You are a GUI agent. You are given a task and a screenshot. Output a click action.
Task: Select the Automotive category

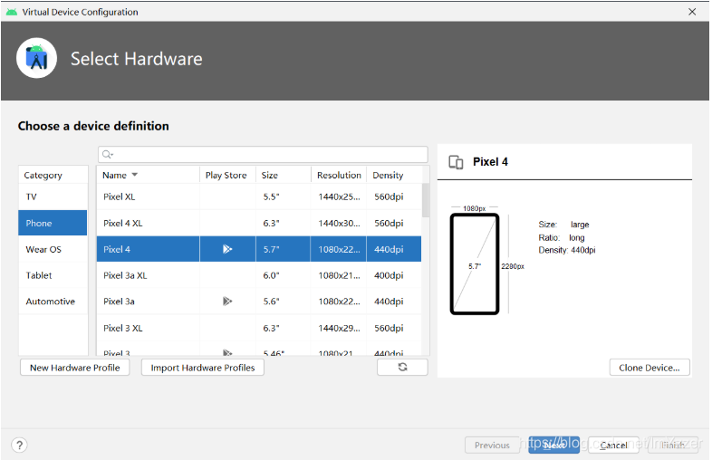pos(53,302)
